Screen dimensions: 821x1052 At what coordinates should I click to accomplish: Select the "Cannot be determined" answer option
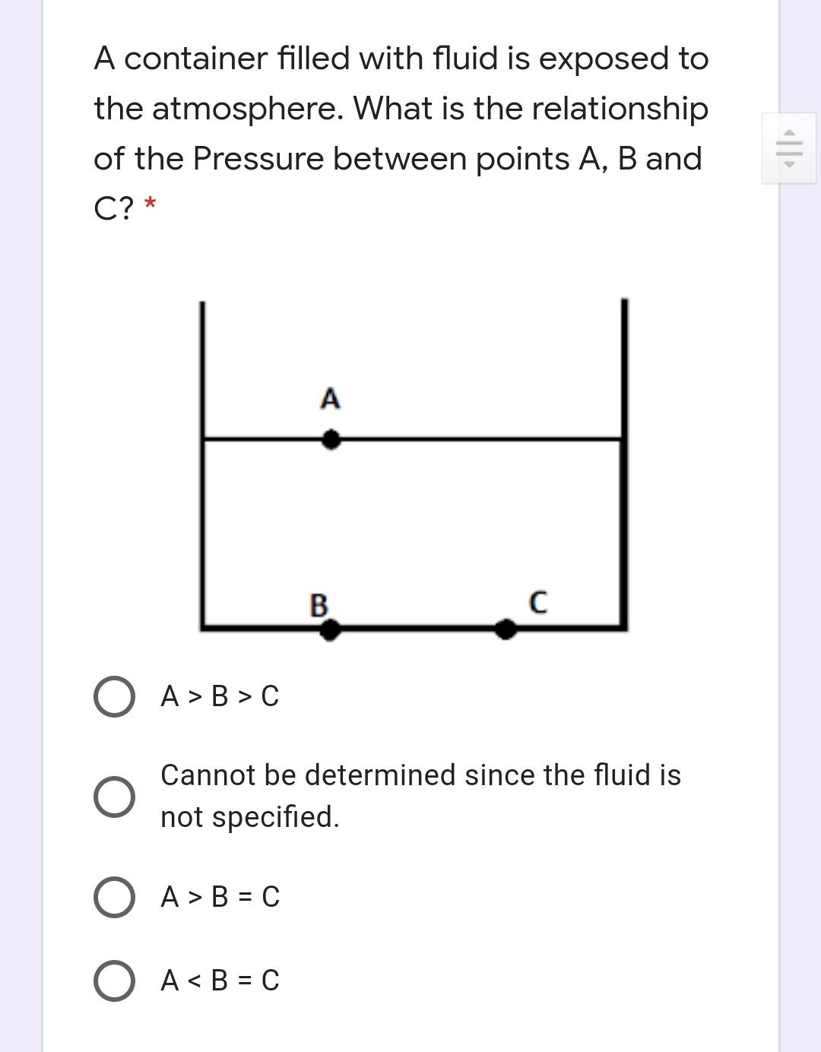113,797
